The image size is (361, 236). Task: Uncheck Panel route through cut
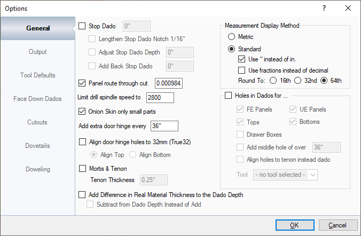(82, 83)
